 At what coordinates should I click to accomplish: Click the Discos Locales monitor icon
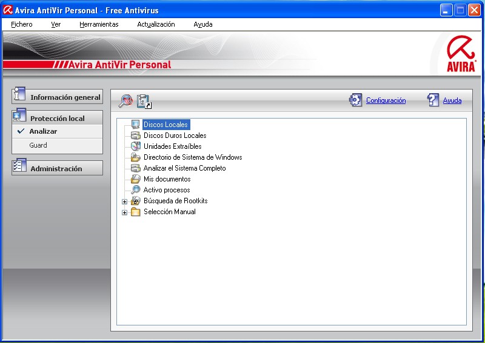tap(135, 125)
